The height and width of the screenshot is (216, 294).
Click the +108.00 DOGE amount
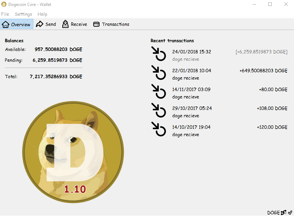pos(272,108)
